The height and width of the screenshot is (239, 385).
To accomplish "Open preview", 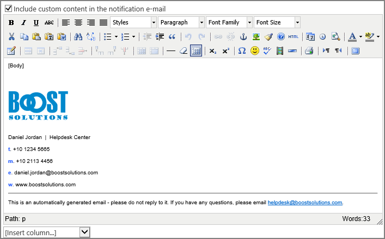I will point(335,37).
